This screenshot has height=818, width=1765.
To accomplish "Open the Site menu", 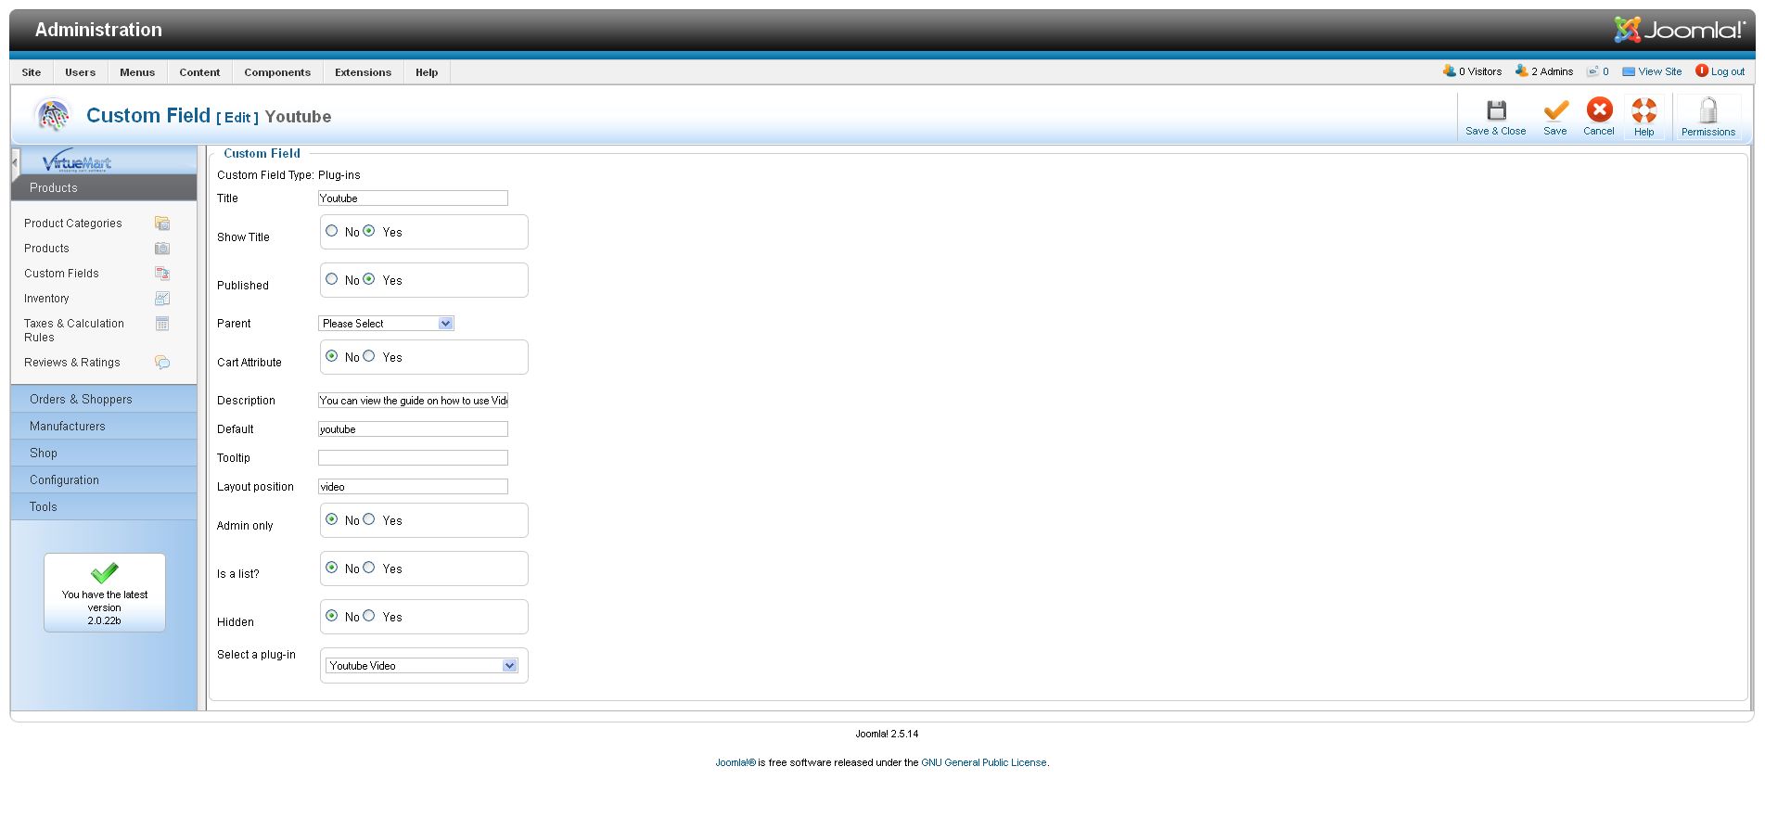I will click(x=32, y=72).
